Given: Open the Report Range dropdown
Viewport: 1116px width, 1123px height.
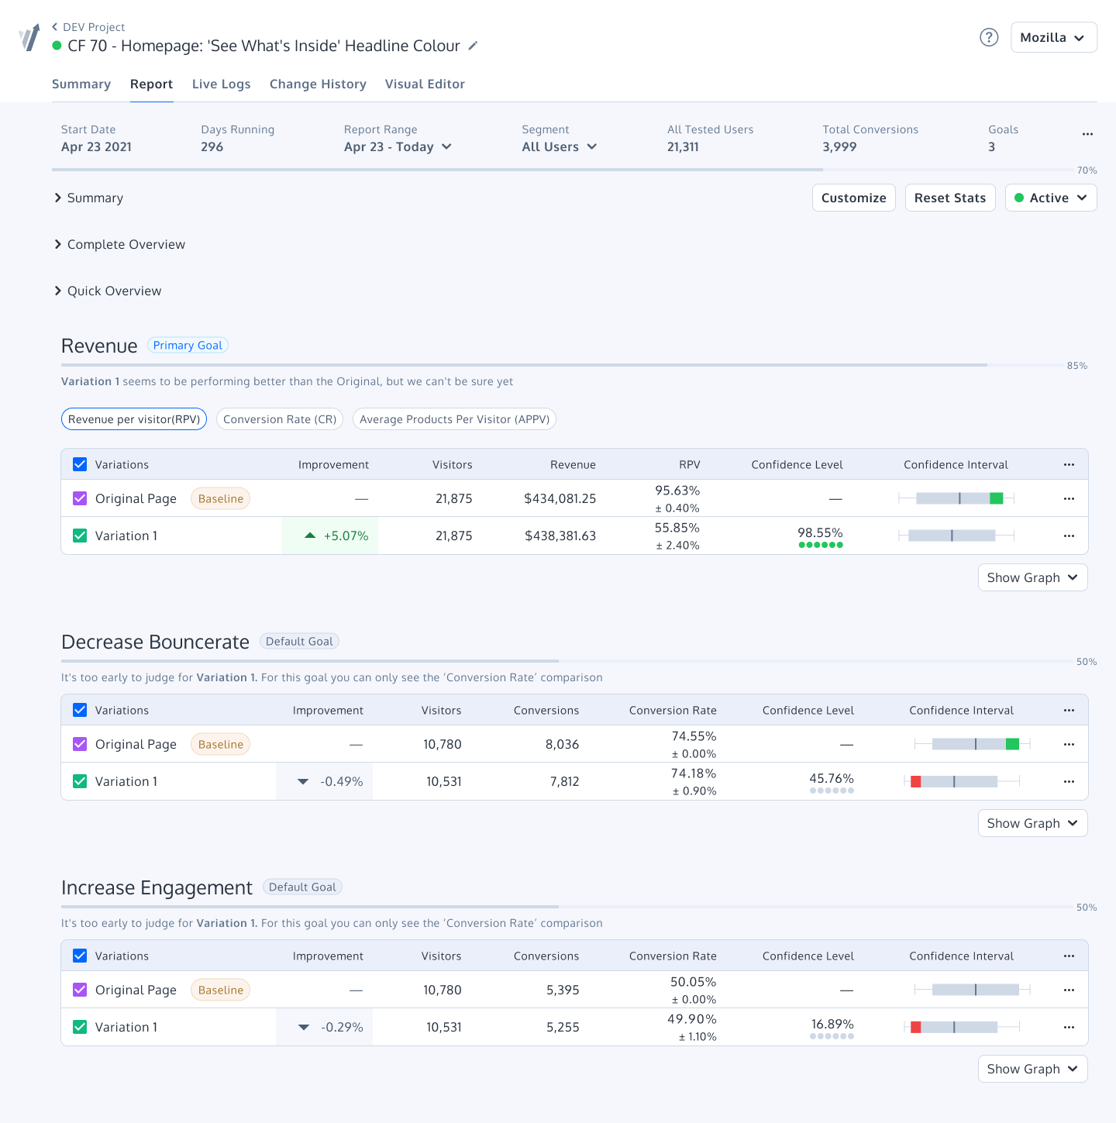Looking at the screenshot, I should [398, 146].
